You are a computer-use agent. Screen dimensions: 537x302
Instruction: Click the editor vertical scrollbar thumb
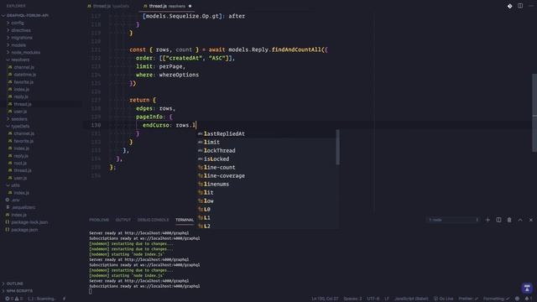(534, 113)
